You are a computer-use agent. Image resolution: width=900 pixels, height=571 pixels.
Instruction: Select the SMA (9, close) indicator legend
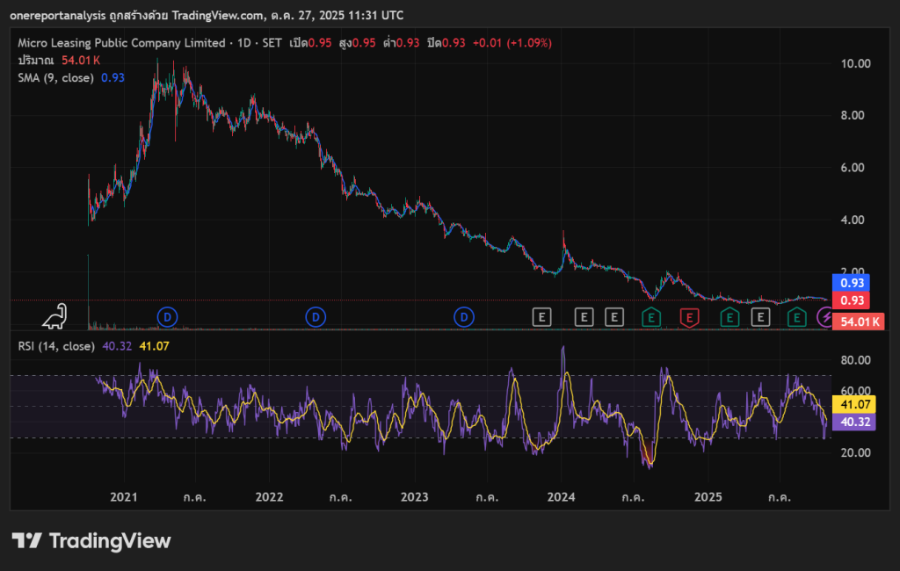coord(56,77)
